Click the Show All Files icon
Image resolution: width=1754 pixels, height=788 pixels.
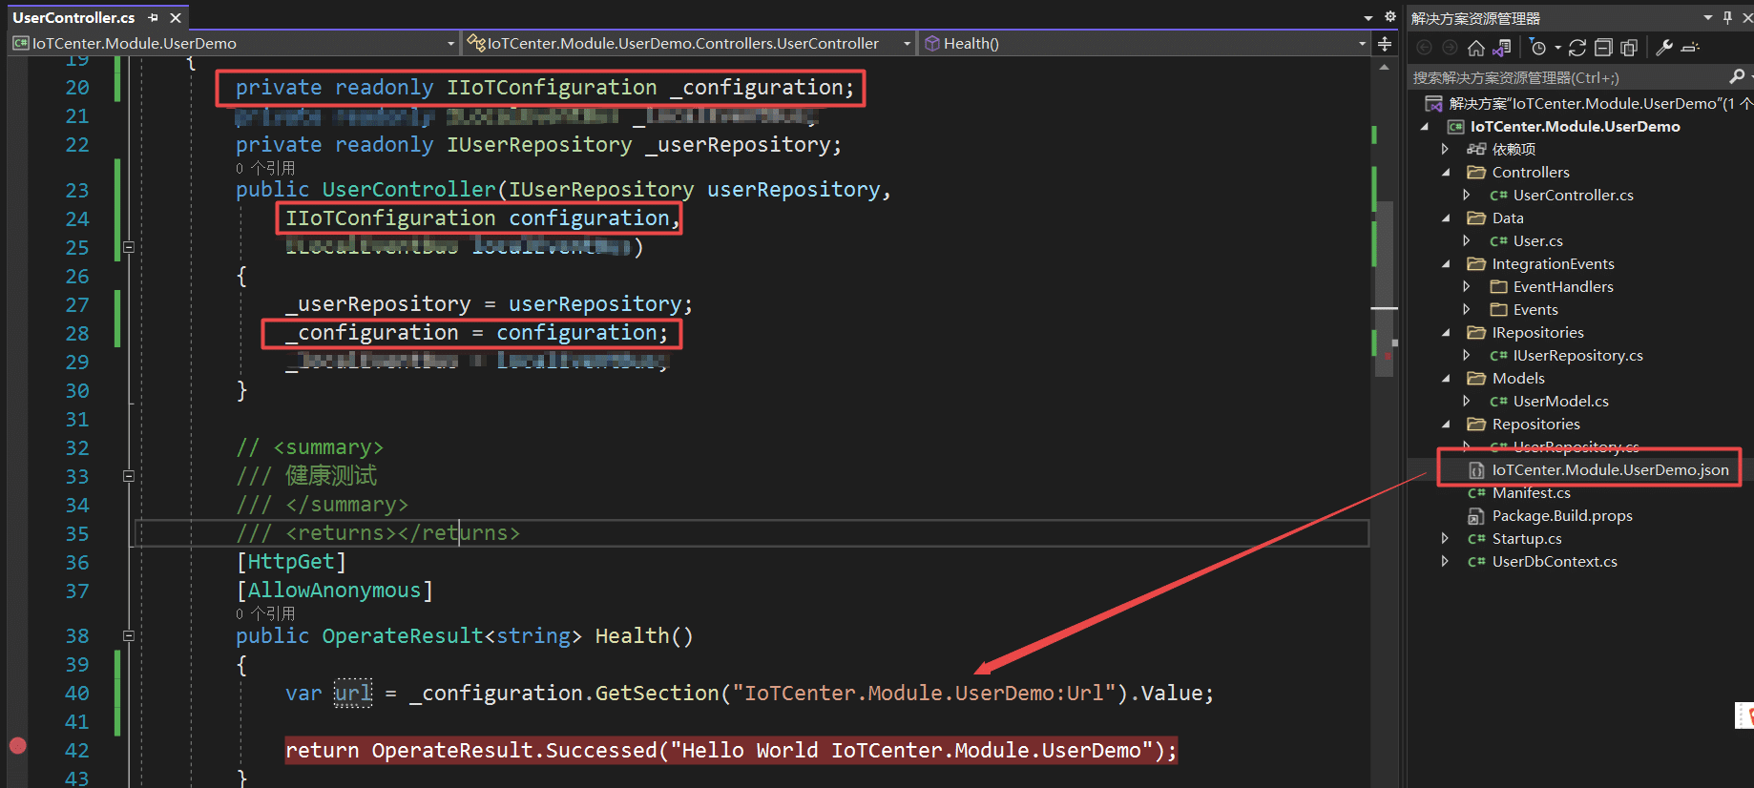tap(1629, 48)
